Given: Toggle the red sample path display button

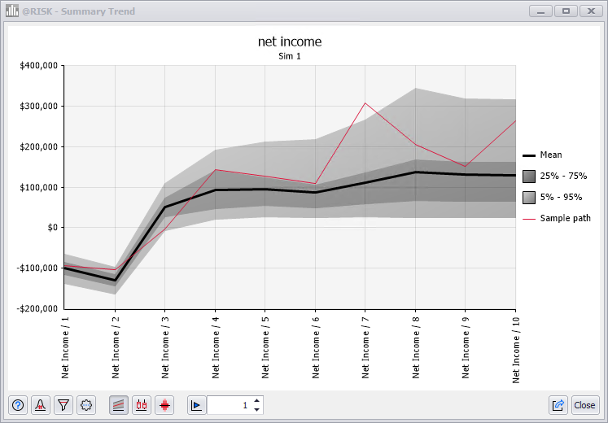Looking at the screenshot, I should click(x=164, y=405).
